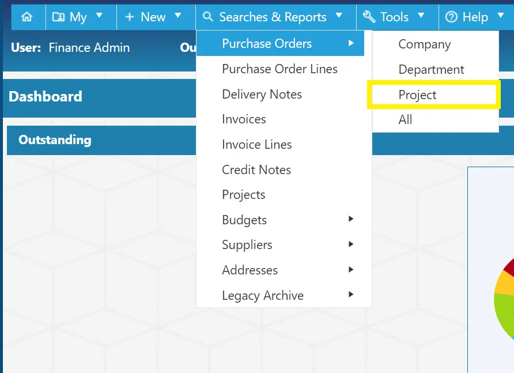Click the My folder icon

click(58, 16)
